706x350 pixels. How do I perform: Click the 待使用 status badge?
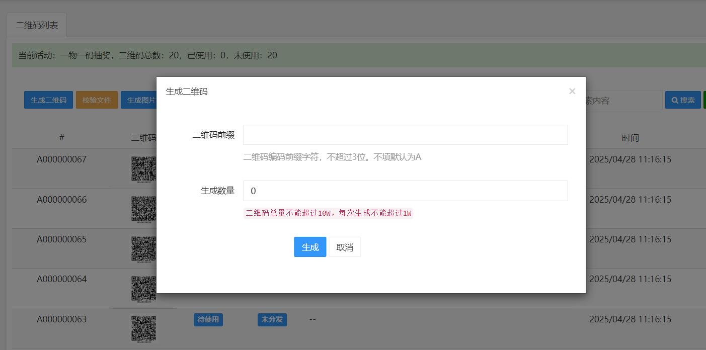[208, 320]
